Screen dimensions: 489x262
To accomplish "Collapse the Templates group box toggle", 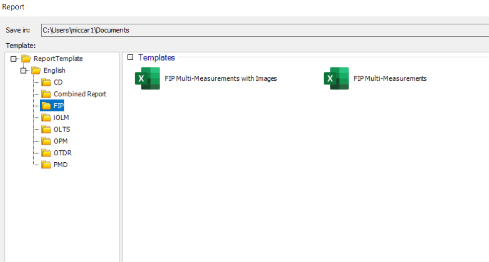I will point(130,57).
